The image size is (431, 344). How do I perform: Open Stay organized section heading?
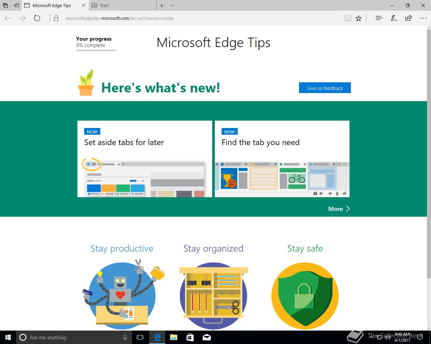[x=213, y=249]
